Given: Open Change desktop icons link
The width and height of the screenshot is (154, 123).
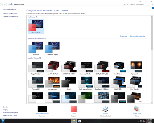Looking at the screenshot, I should (x=10, y=14).
